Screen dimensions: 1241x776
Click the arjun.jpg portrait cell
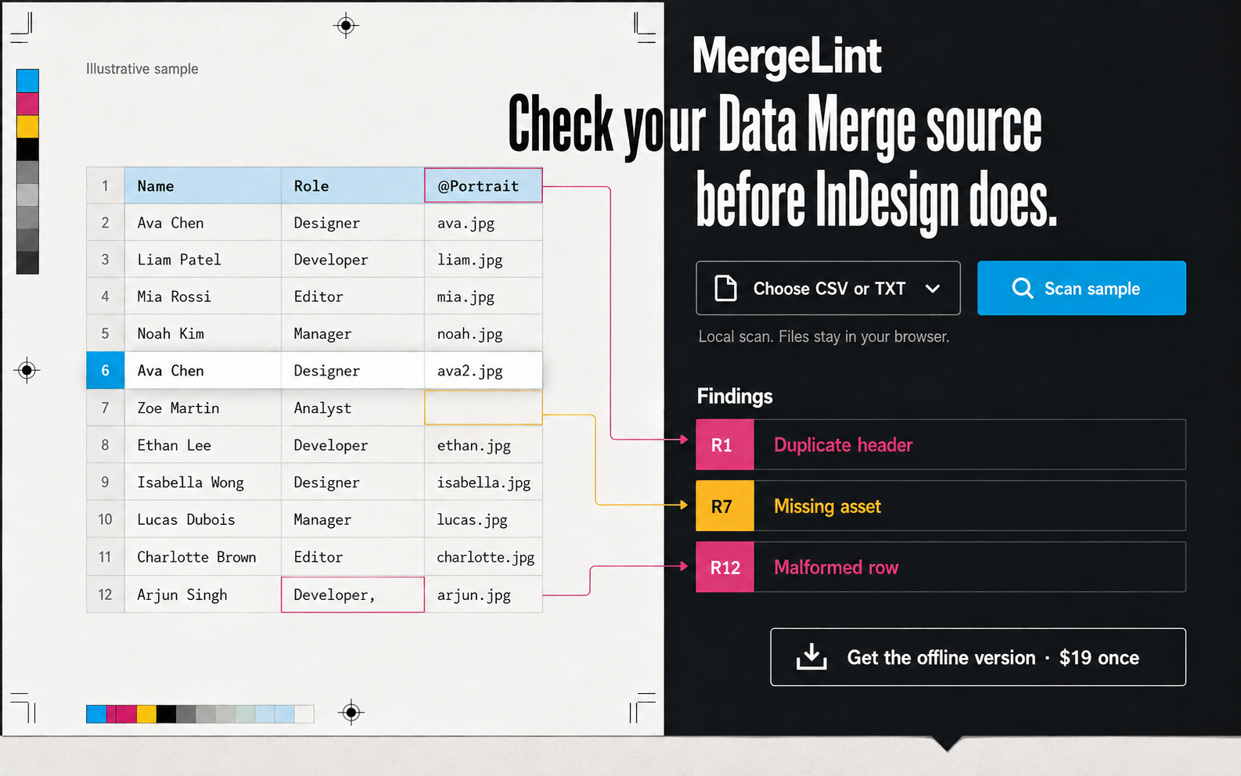coord(484,595)
